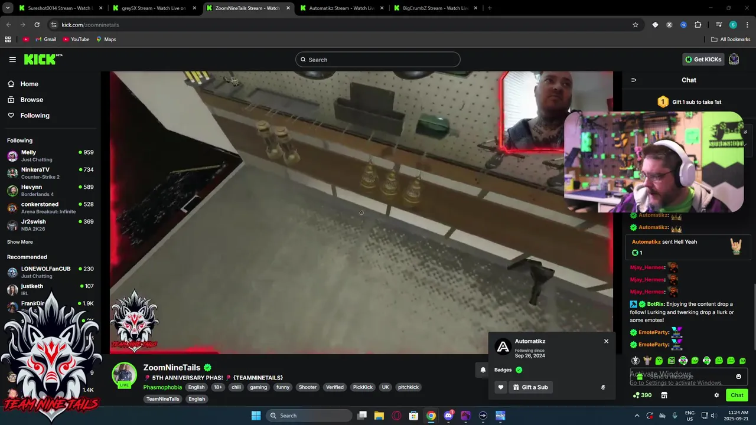Viewport: 756px width, 425px height.
Task: Switch to Sureshot0014 Stream tab
Action: [x=59, y=8]
